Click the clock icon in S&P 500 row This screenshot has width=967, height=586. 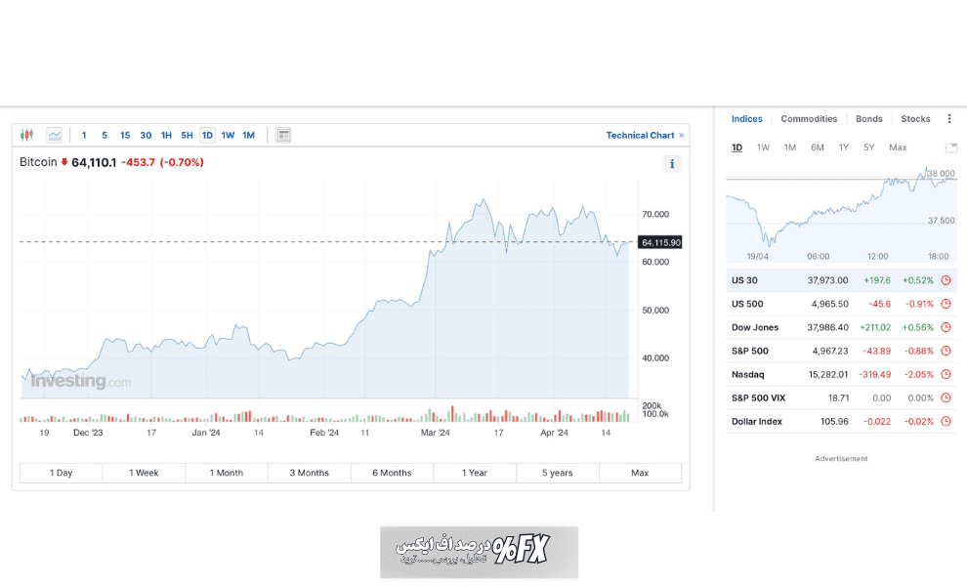[946, 351]
